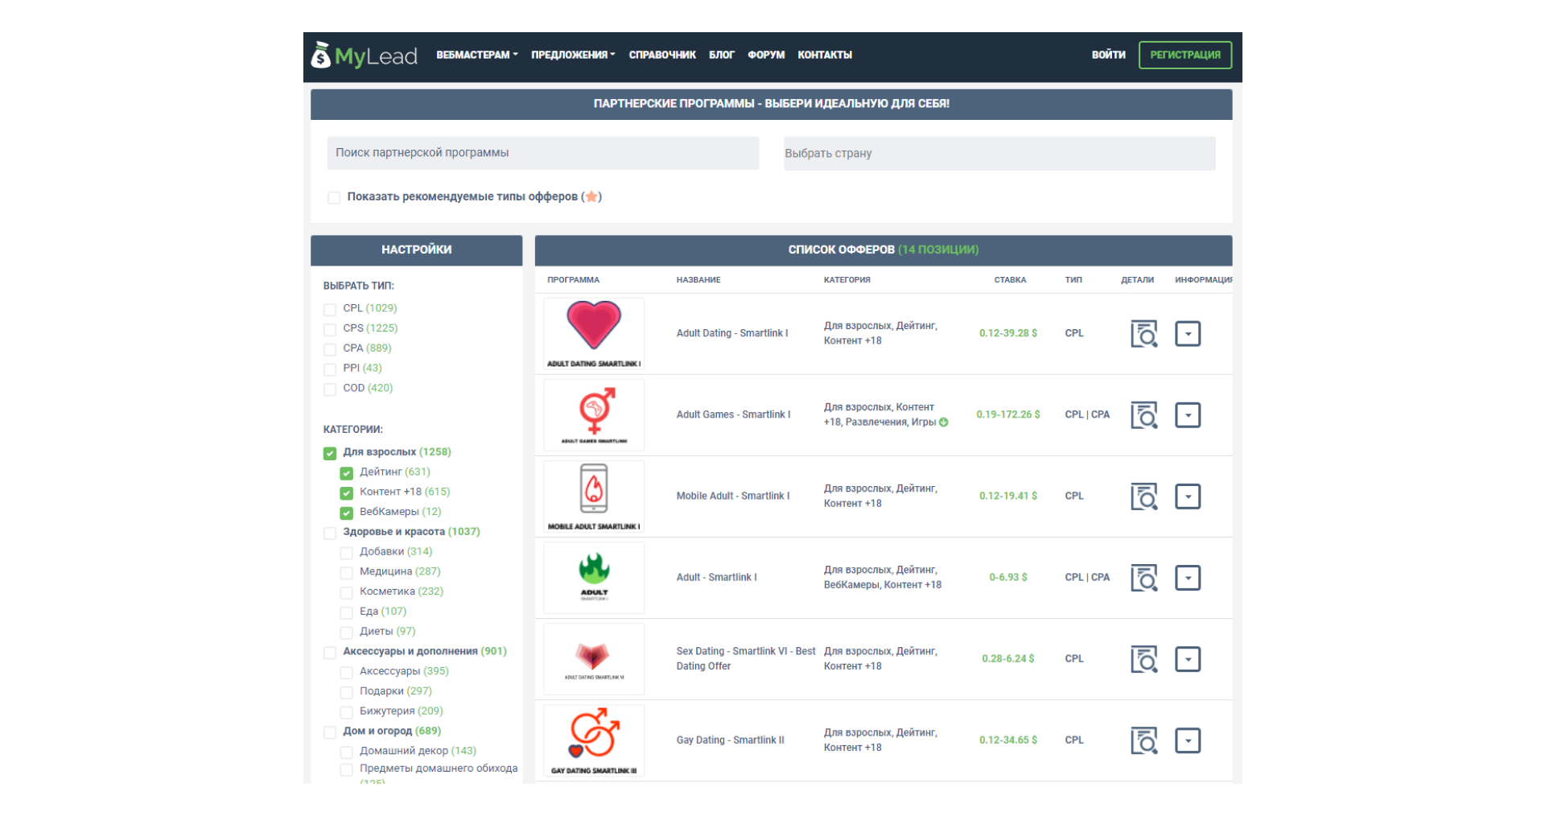Screen dimensions: 1545x816
Task: Go to the Справочник menu item
Action: pyautogui.click(x=662, y=55)
